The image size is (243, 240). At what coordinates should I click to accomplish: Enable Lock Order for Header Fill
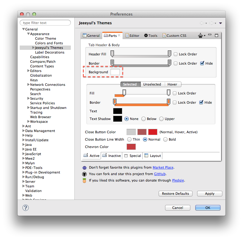pyautogui.click(x=176, y=54)
